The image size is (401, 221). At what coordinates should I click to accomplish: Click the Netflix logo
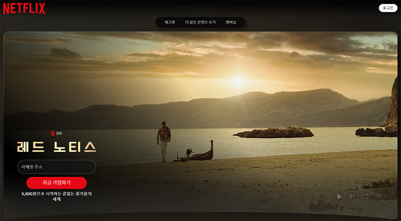pos(24,9)
